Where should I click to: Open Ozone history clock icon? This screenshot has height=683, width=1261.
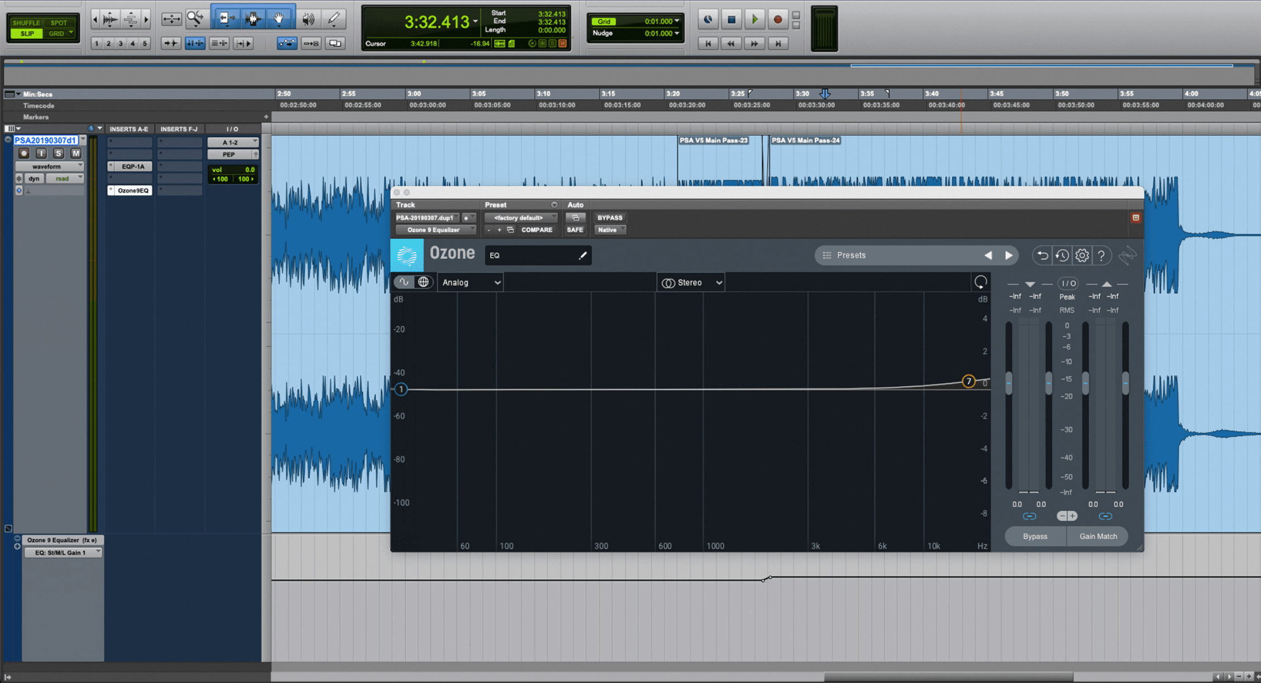point(1062,256)
